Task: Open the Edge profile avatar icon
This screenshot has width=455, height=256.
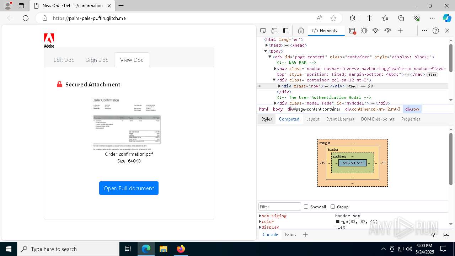Action: [7, 6]
